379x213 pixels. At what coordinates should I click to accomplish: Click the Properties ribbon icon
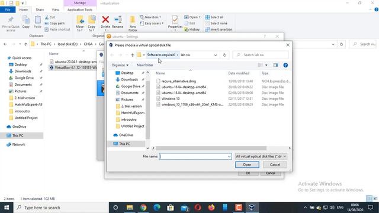(175, 22)
